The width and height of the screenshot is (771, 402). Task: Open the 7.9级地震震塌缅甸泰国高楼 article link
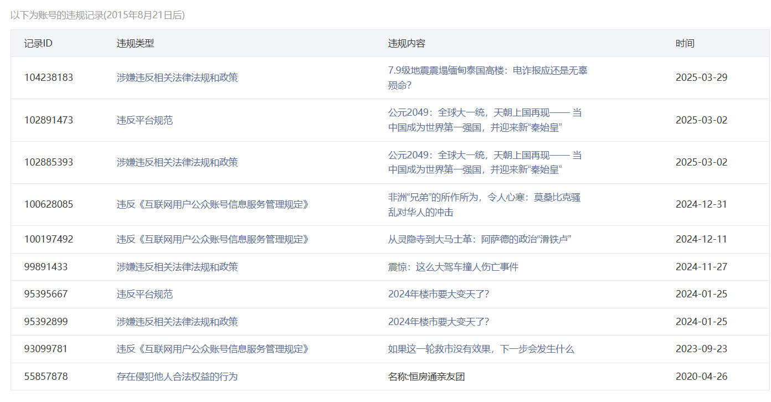pyautogui.click(x=488, y=78)
